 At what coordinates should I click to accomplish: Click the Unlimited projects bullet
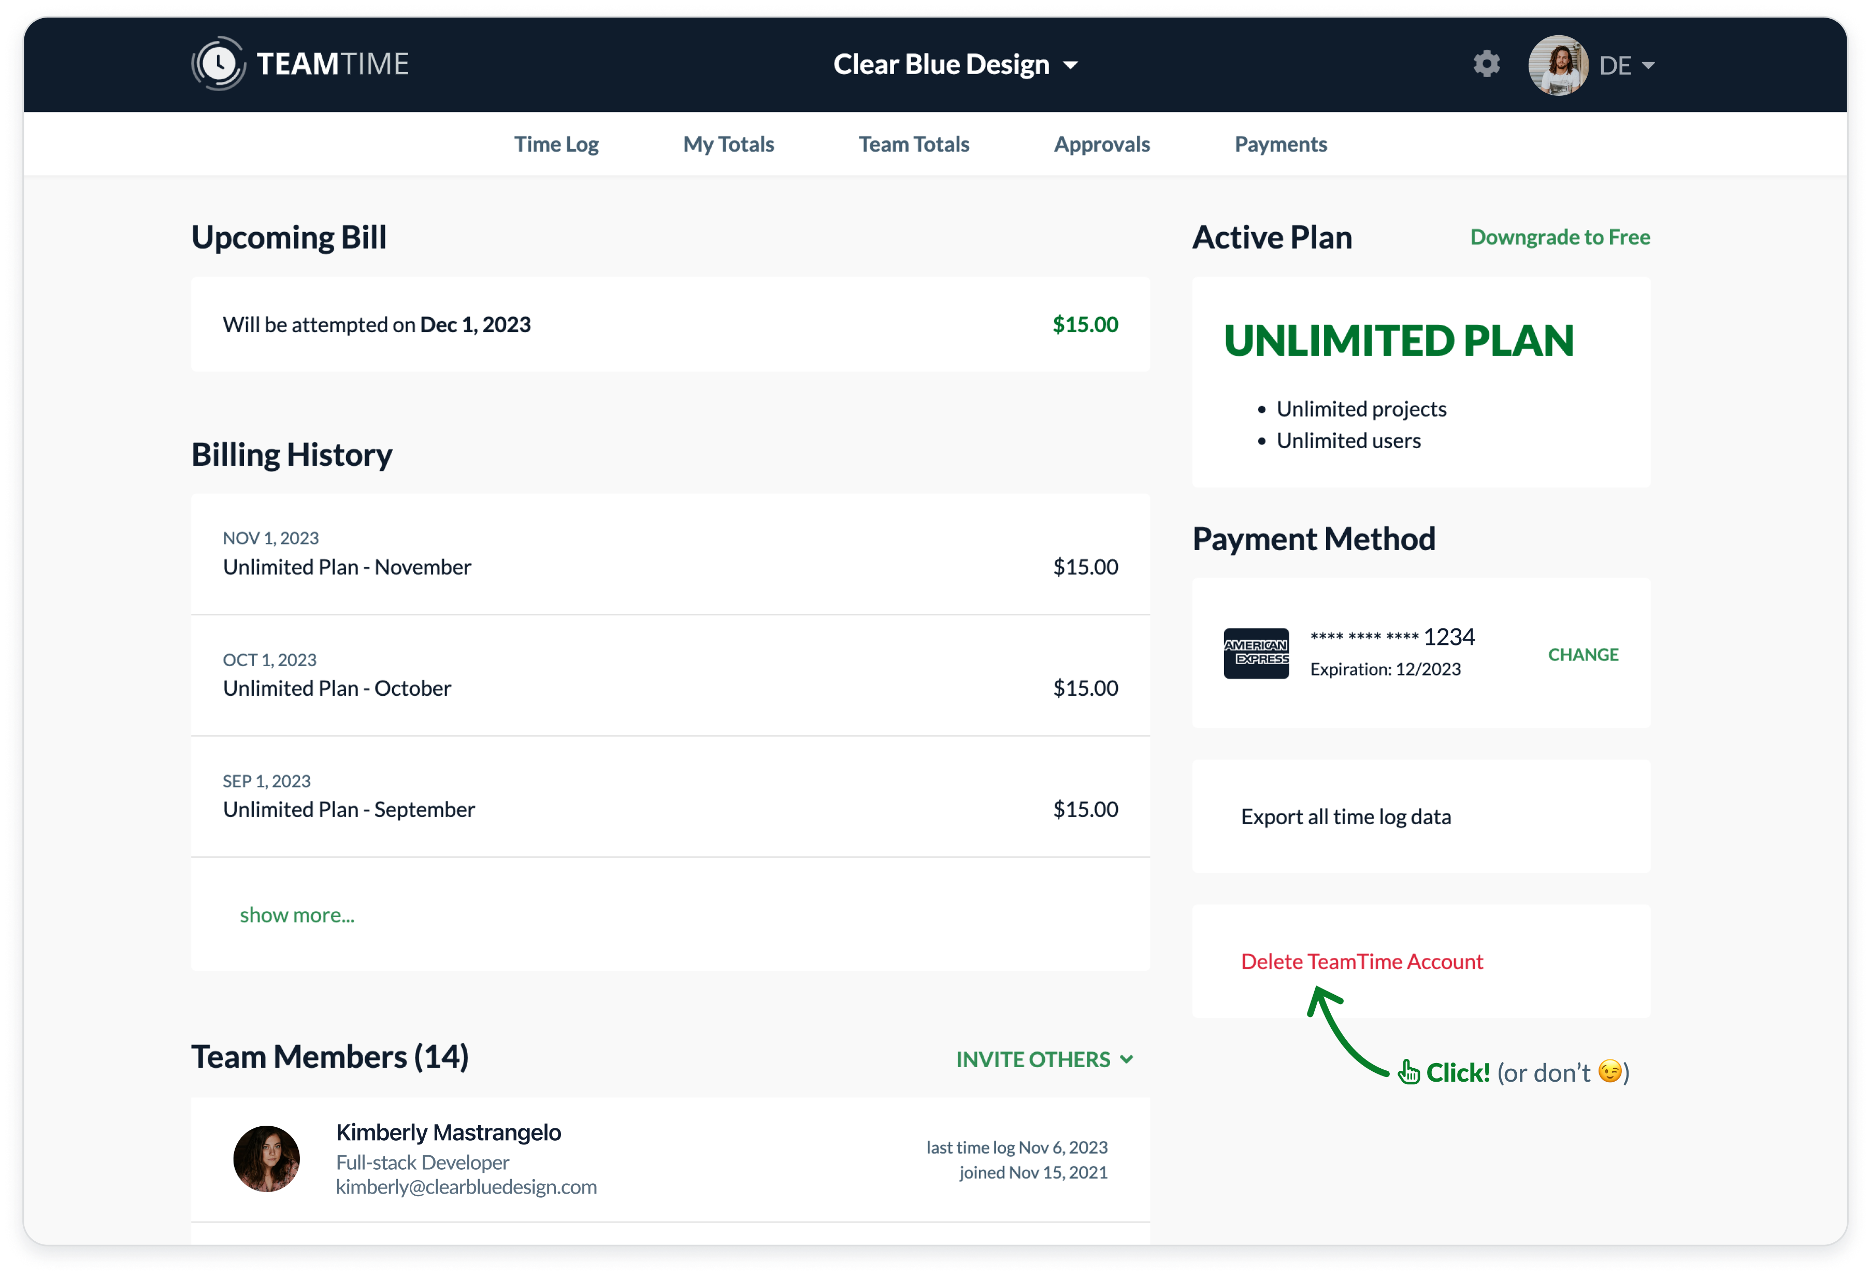pyautogui.click(x=1361, y=409)
